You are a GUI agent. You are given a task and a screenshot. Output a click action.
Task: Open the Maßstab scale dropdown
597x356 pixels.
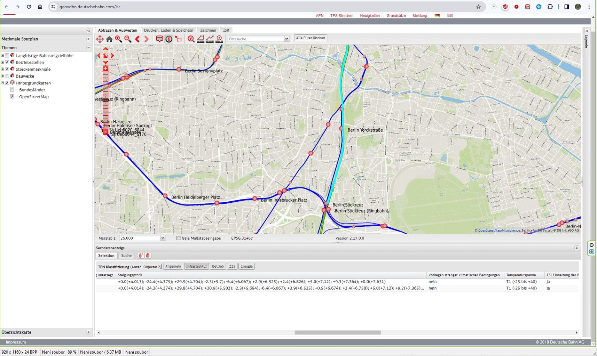pyautogui.click(x=163, y=238)
